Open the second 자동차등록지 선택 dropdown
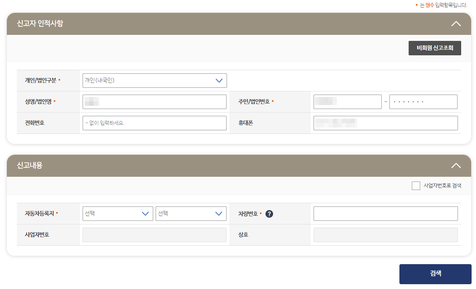 click(191, 214)
